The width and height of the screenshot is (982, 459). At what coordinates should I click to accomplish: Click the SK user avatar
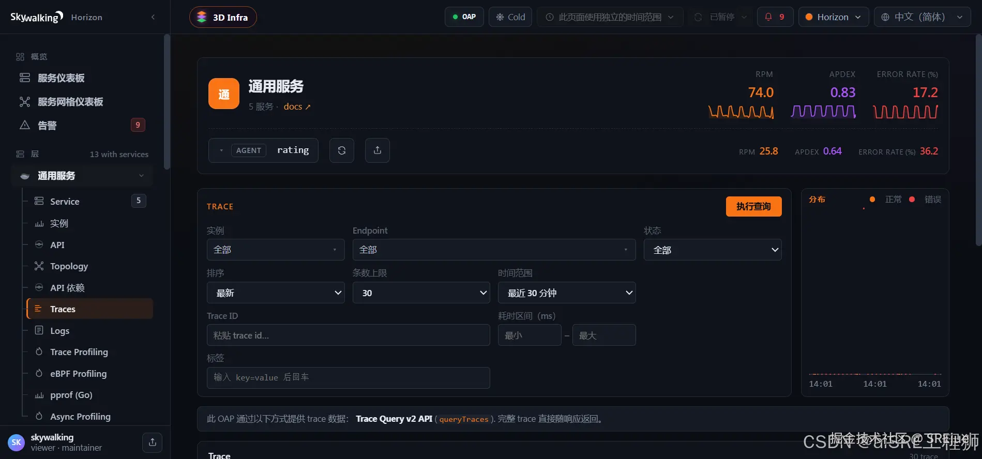[17, 442]
